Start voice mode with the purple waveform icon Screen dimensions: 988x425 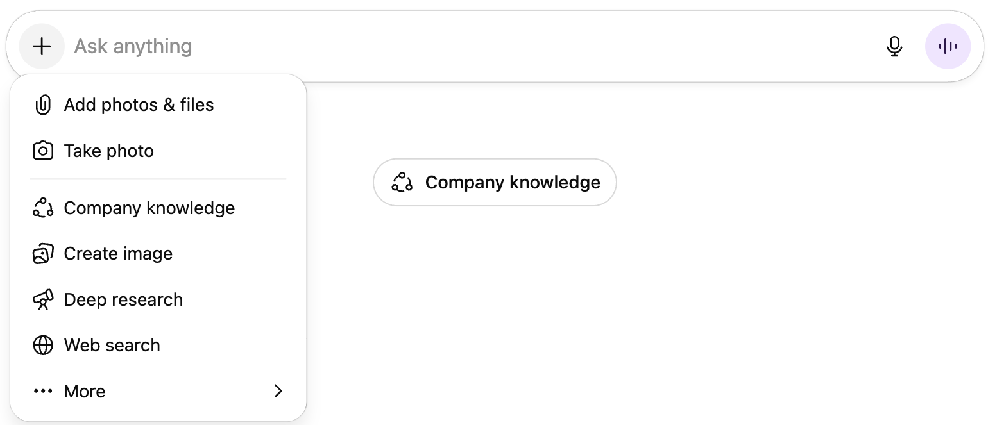coord(948,46)
